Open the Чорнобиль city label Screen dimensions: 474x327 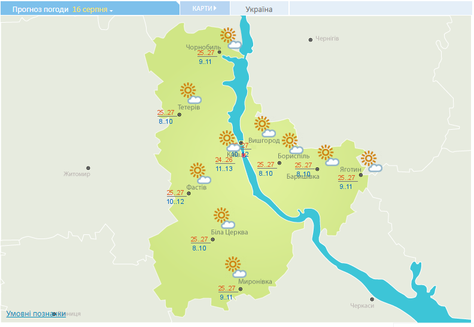coord(203,47)
